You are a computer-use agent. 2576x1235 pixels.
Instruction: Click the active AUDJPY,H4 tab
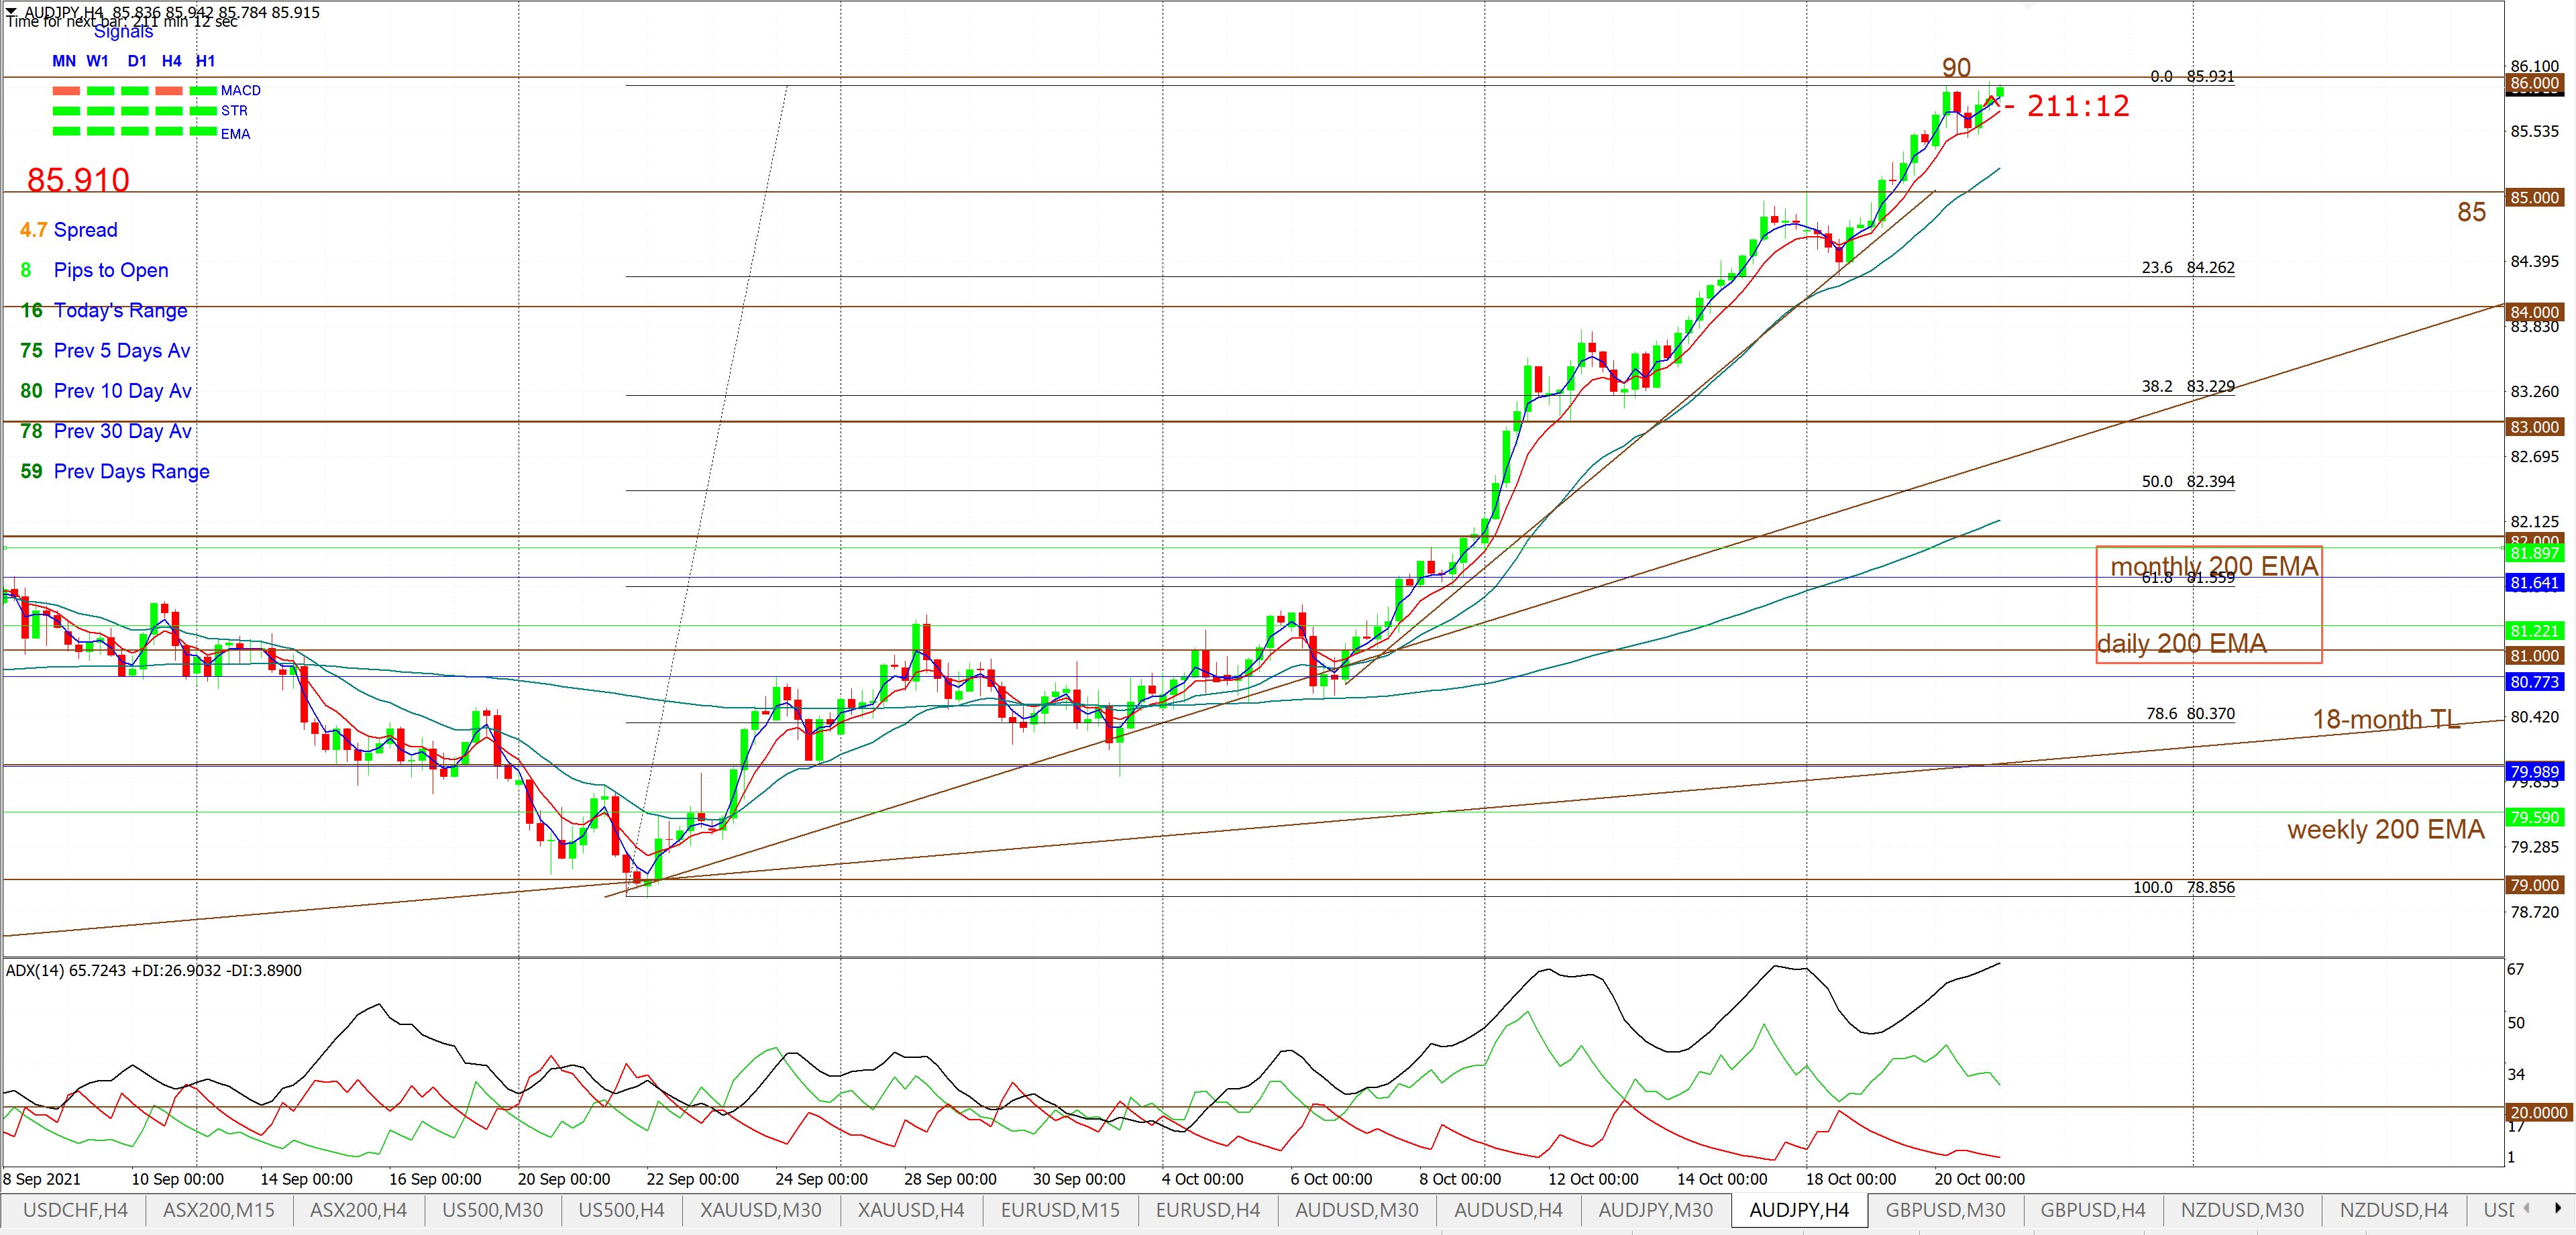(1799, 1210)
